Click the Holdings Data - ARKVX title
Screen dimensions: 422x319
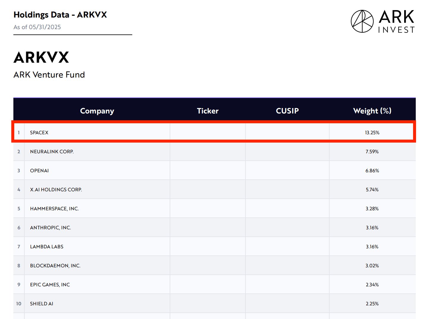(x=60, y=15)
